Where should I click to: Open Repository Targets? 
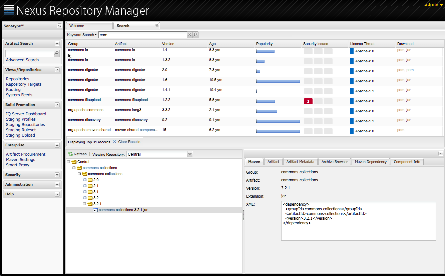coord(24,84)
